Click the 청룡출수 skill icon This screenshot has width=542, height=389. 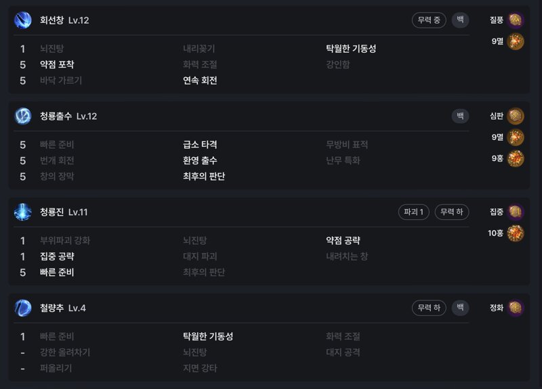point(23,116)
